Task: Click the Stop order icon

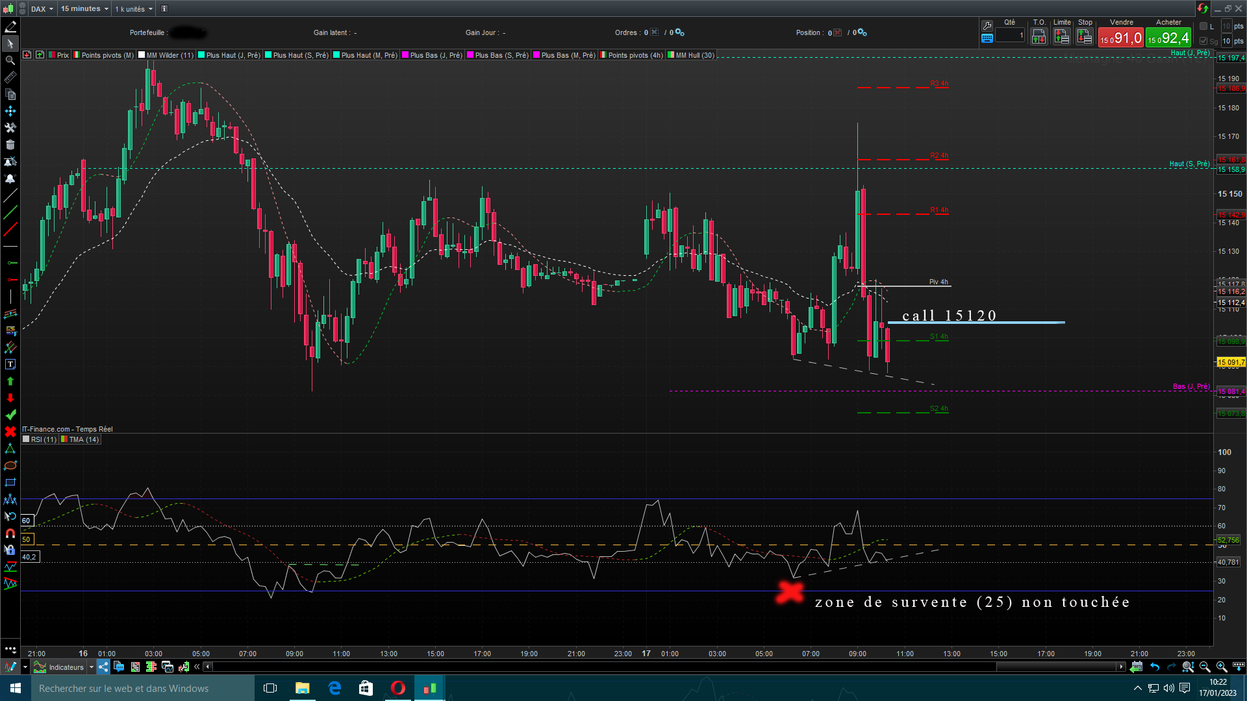Action: 1085,37
